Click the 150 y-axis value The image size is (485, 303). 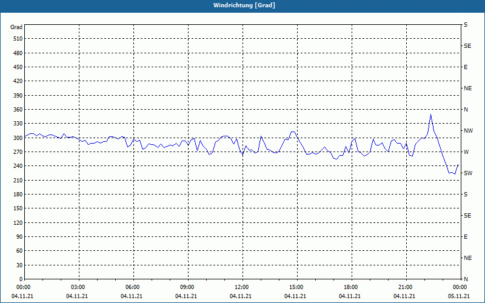(18, 208)
